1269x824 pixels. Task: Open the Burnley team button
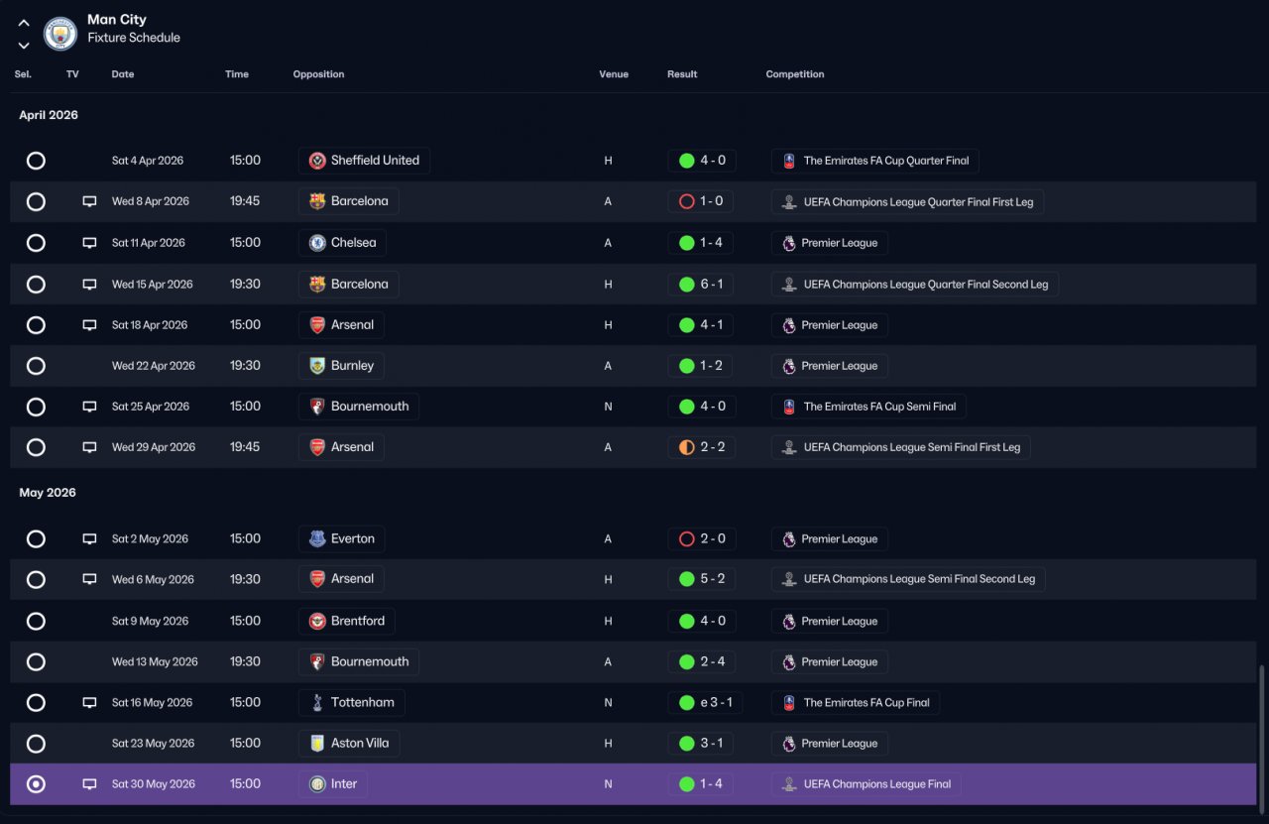coord(341,366)
